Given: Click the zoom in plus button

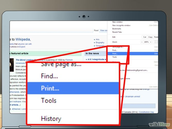Looking at the screenshot, I should point(150,42).
